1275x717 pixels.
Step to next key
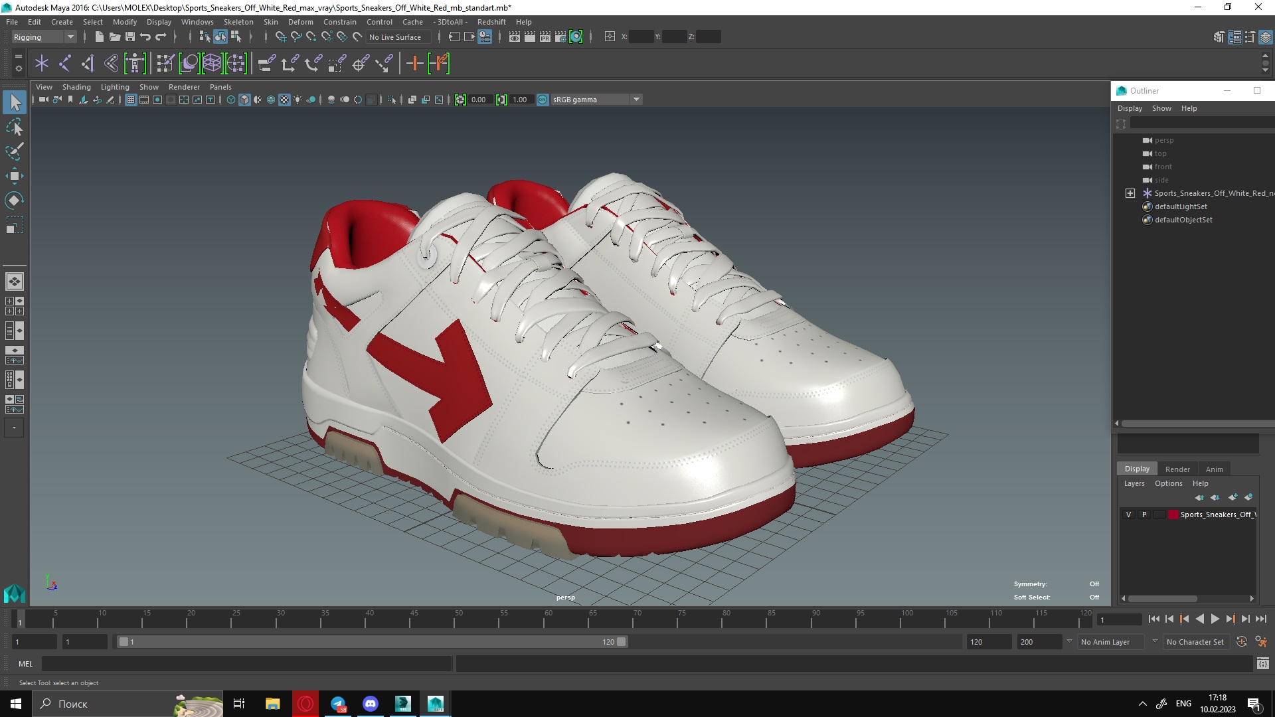pos(1230,619)
